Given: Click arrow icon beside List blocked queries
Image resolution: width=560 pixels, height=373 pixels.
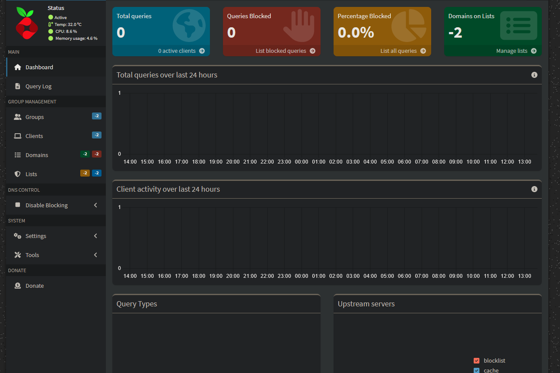Looking at the screenshot, I should point(313,51).
